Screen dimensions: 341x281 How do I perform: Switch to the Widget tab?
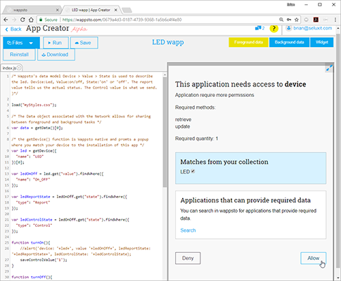[x=322, y=42]
